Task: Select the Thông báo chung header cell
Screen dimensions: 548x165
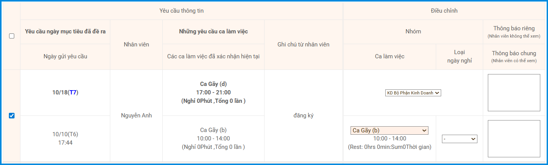Action: (514, 56)
